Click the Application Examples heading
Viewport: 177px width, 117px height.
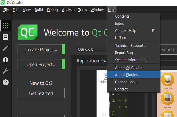92,61
